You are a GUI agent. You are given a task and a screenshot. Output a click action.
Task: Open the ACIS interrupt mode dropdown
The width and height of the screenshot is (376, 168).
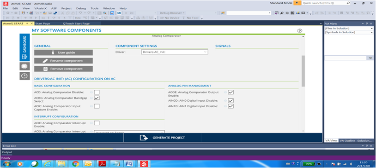point(129,132)
